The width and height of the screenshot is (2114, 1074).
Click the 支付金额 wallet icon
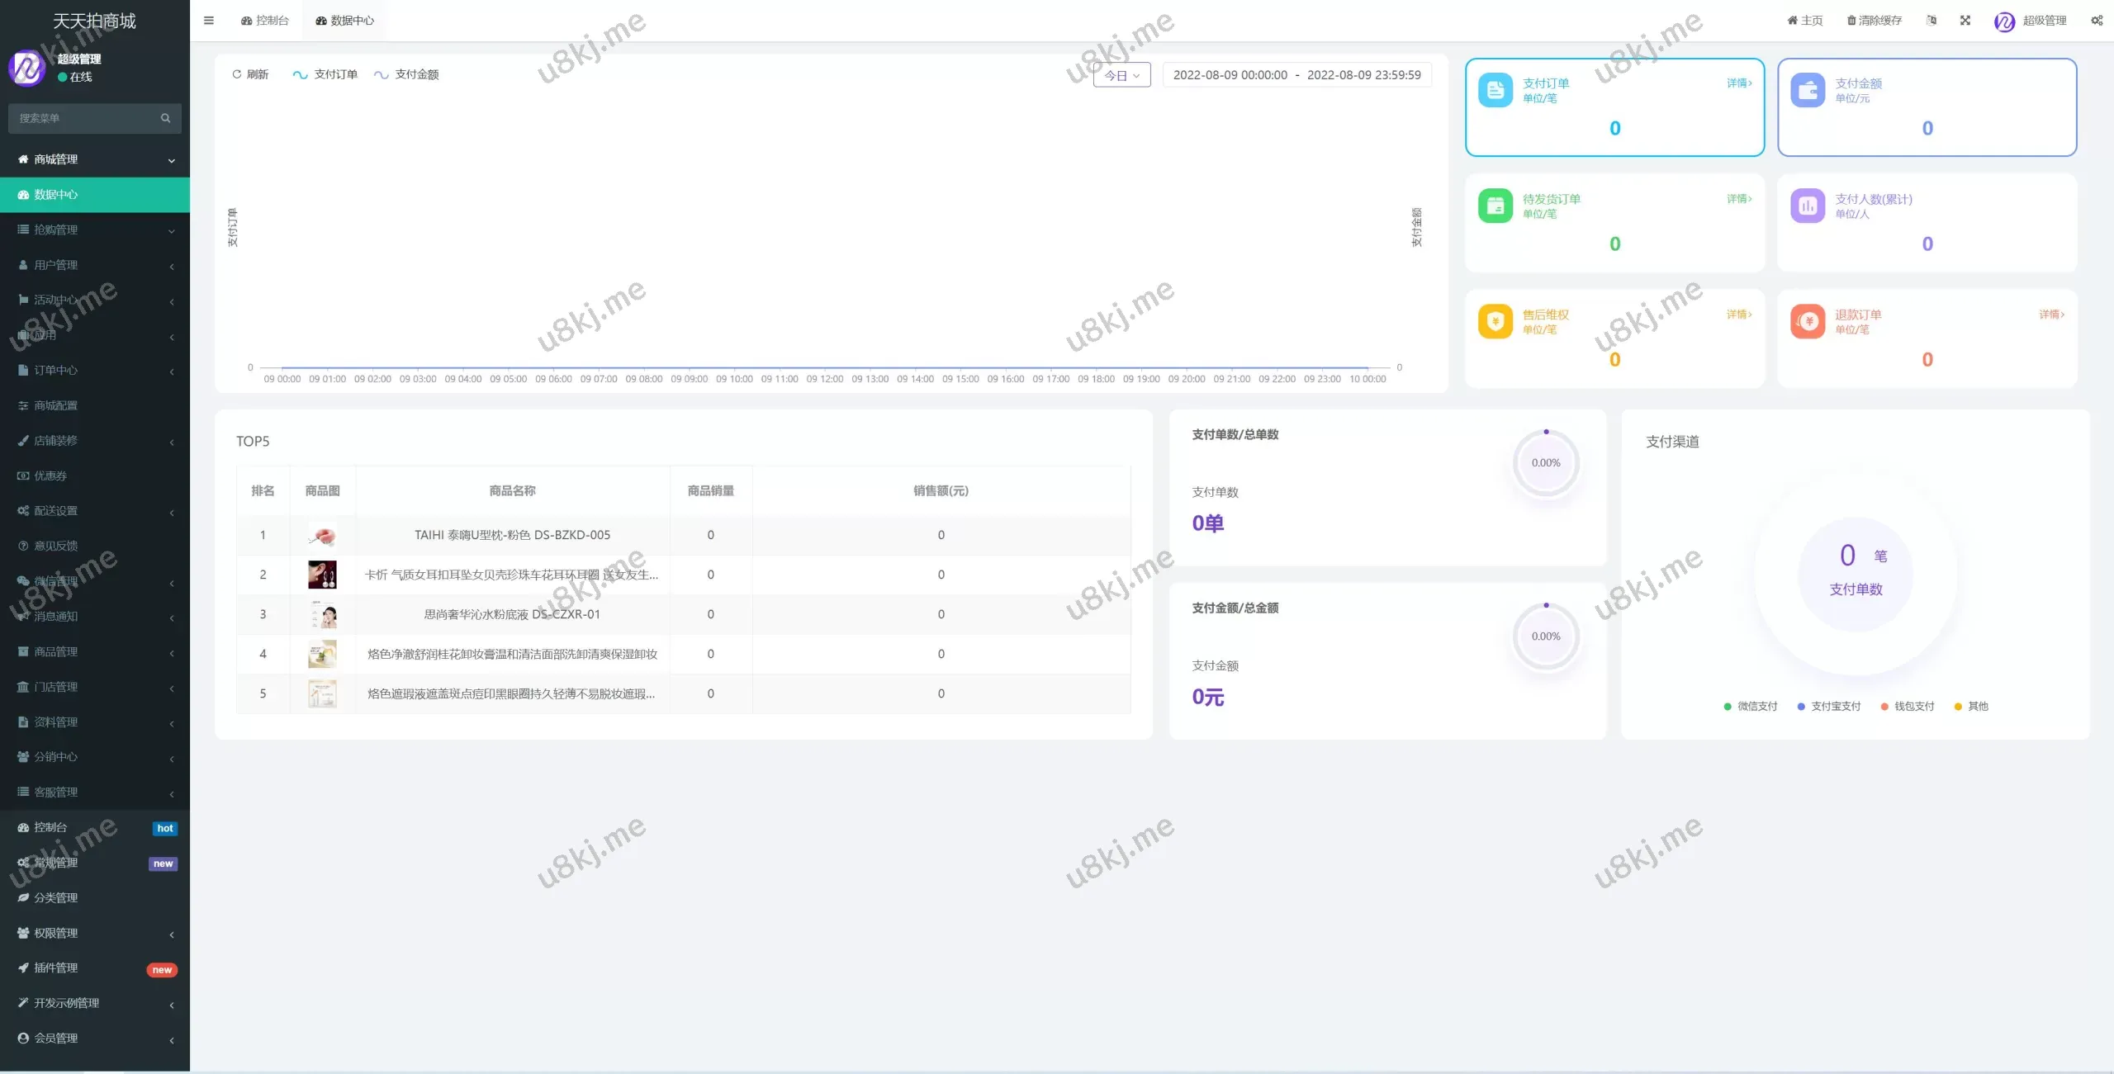[1808, 91]
